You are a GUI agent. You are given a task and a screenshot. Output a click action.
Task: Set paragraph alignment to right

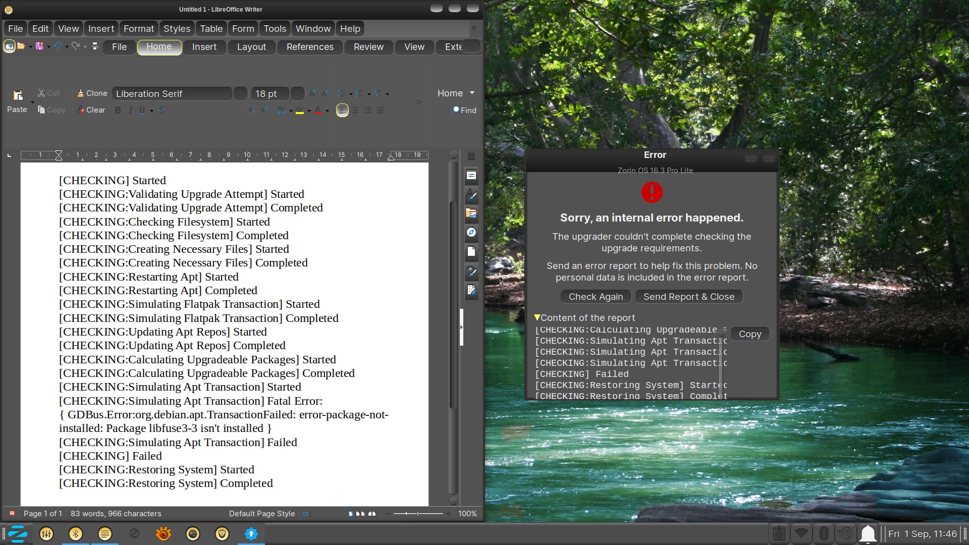(x=368, y=110)
